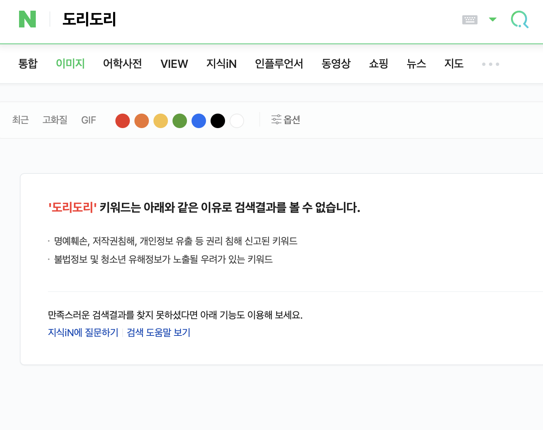This screenshot has height=430, width=543.
Task: Expand the search history dropdown arrow
Action: [493, 19]
